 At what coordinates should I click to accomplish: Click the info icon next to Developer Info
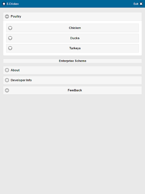point(7,80)
